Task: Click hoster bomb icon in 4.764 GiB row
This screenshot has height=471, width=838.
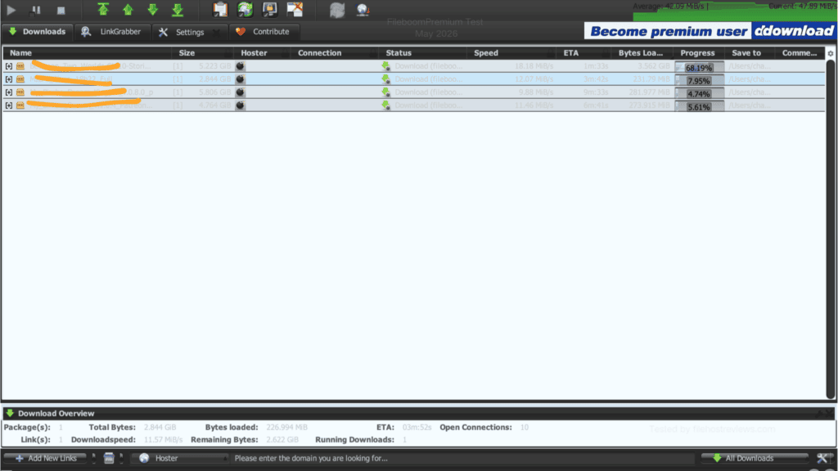Action: click(x=241, y=105)
